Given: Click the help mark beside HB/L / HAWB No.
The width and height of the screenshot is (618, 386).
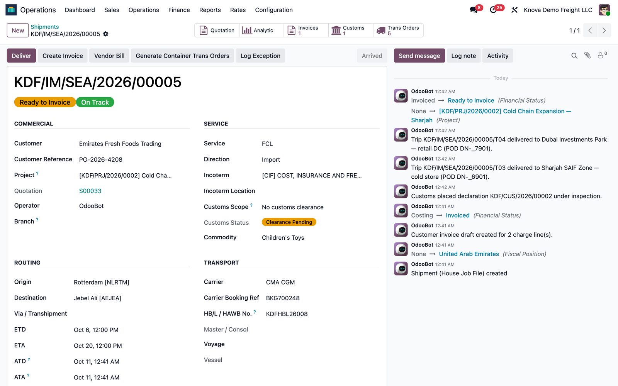Looking at the screenshot, I should (255, 312).
